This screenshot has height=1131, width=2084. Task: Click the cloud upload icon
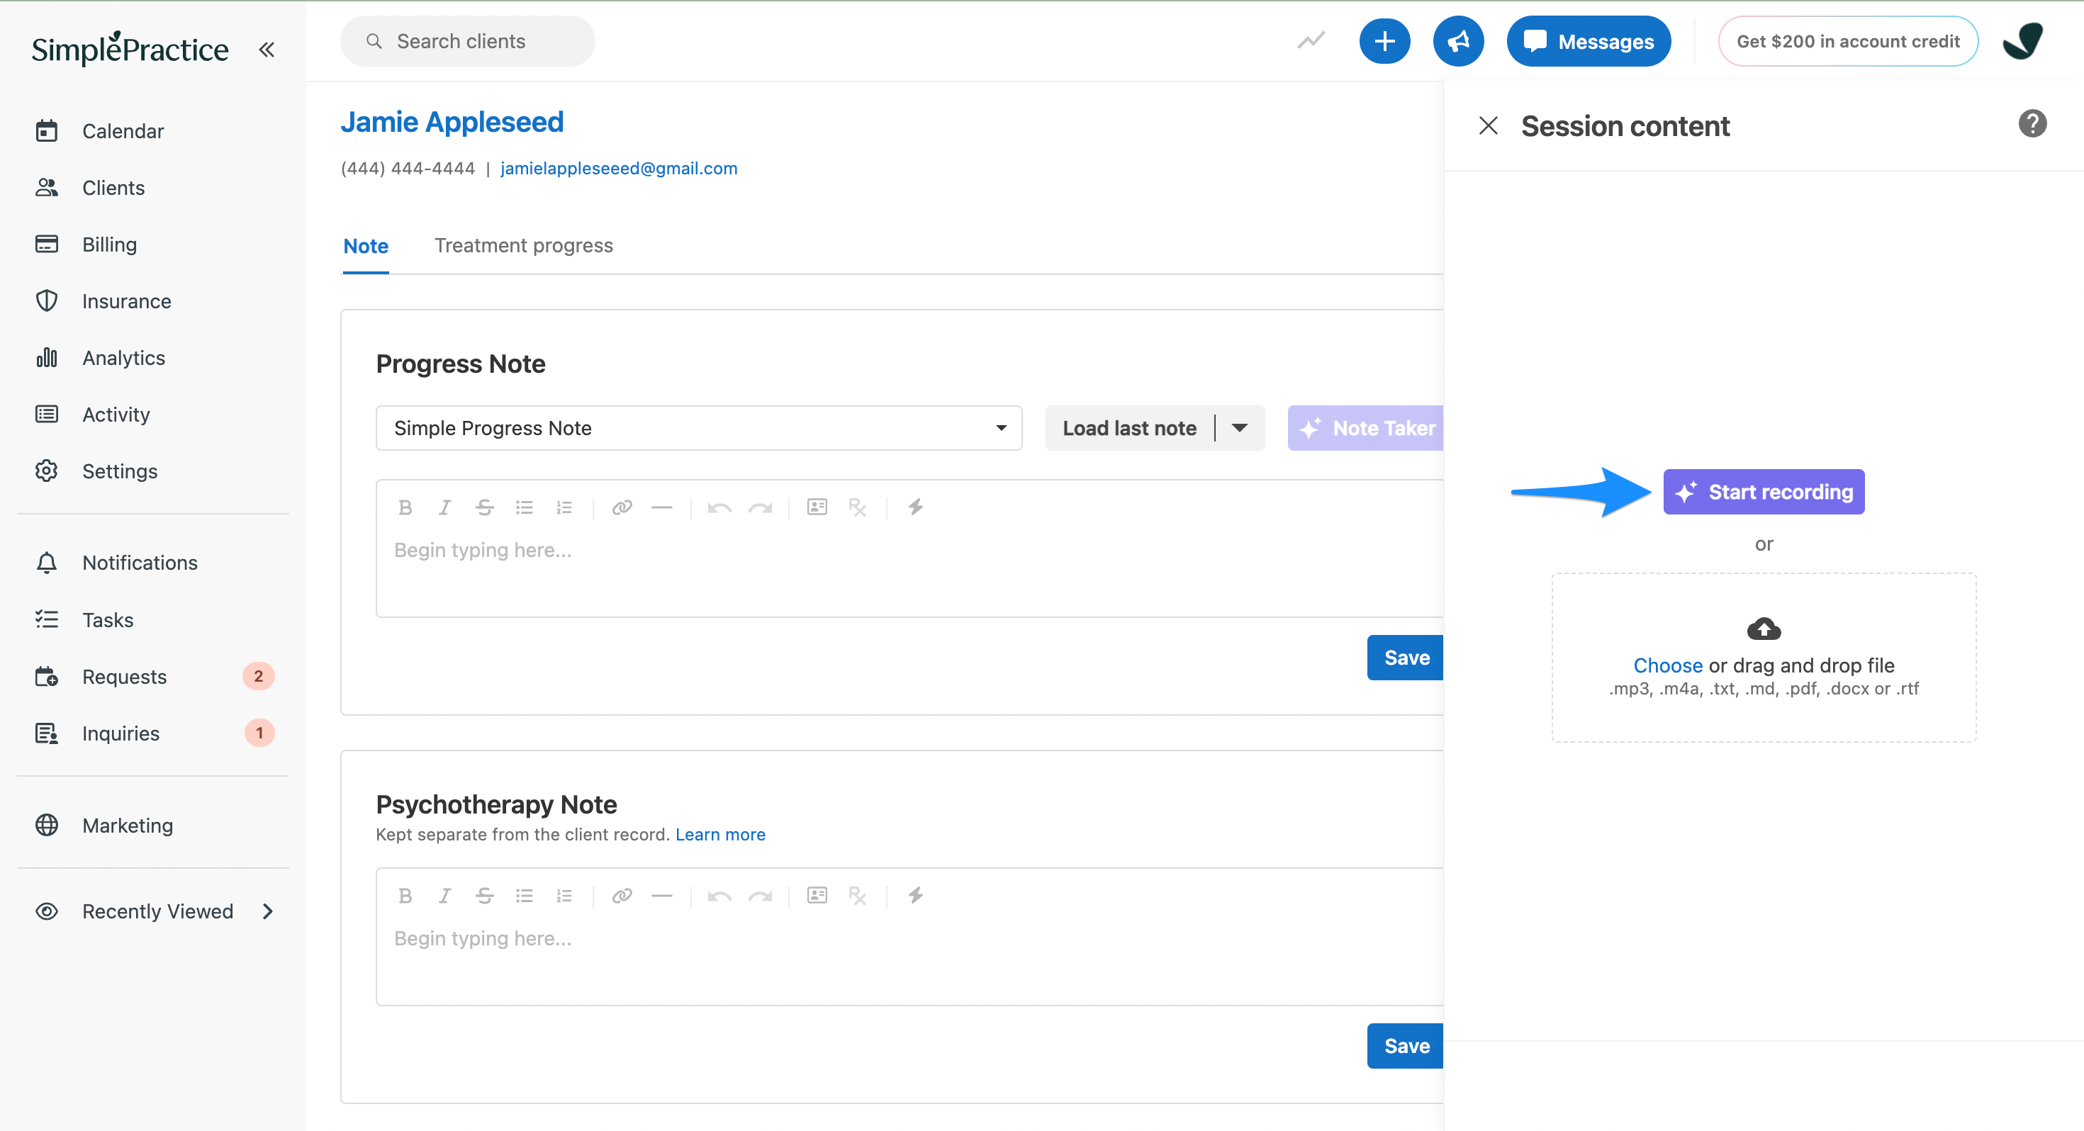[1764, 629]
